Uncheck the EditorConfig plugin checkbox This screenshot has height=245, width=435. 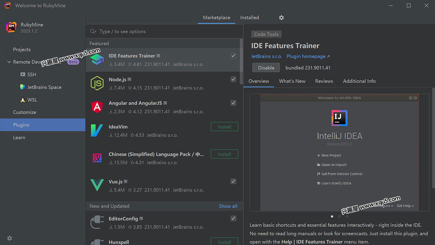233,219
